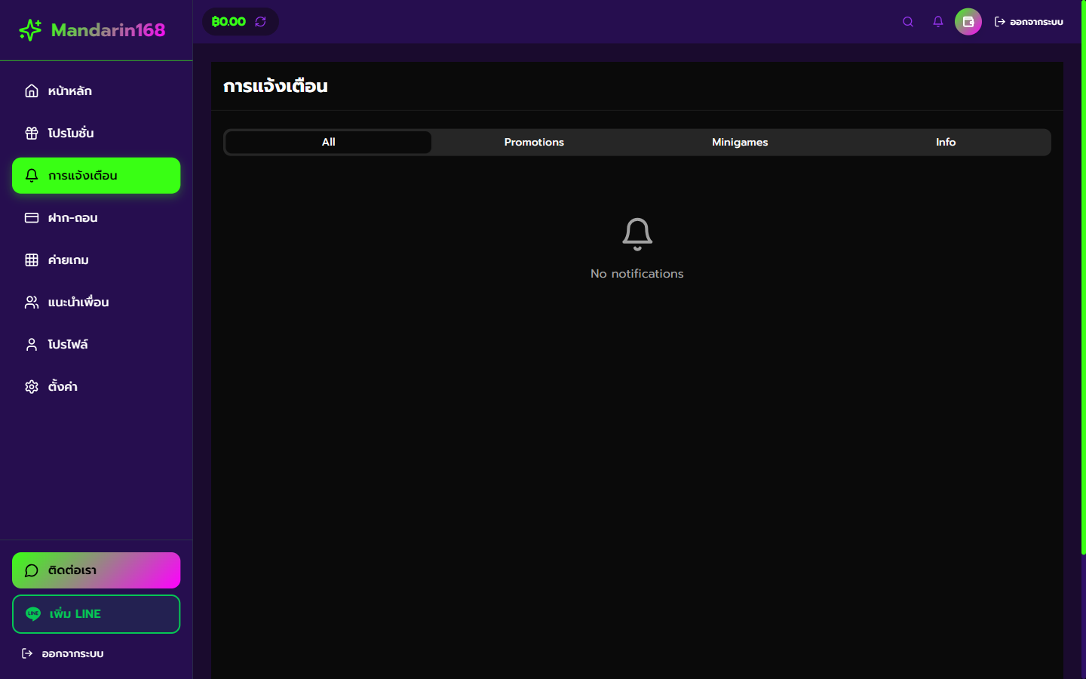1086x679 pixels.
Task: Click the Mandarin168 star logo icon
Action: pyautogui.click(x=30, y=30)
